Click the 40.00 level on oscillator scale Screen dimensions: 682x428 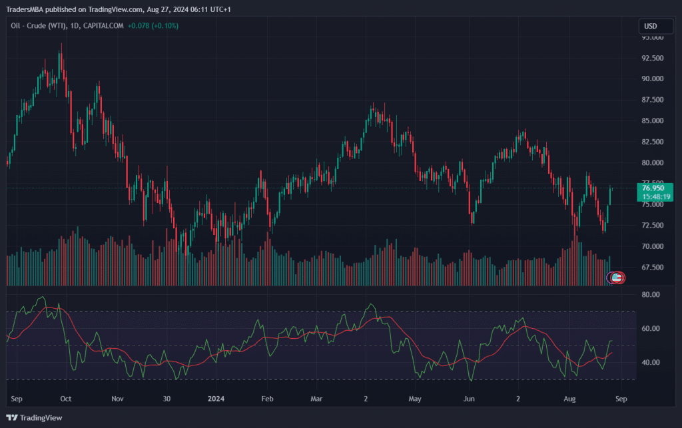(x=649, y=363)
